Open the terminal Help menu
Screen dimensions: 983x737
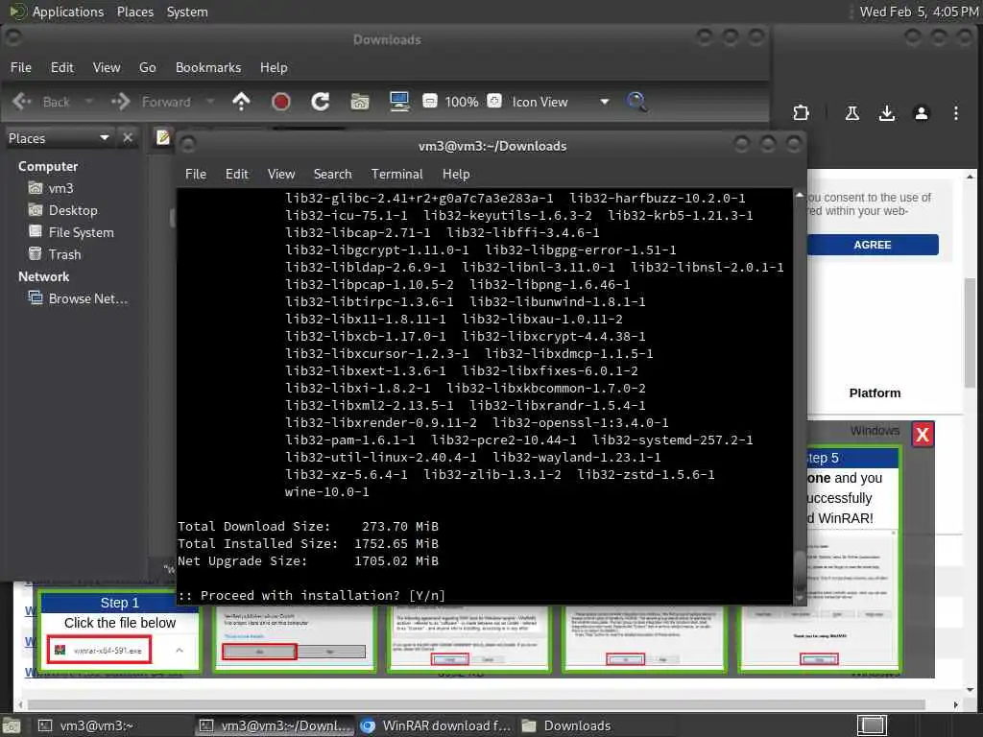point(456,174)
